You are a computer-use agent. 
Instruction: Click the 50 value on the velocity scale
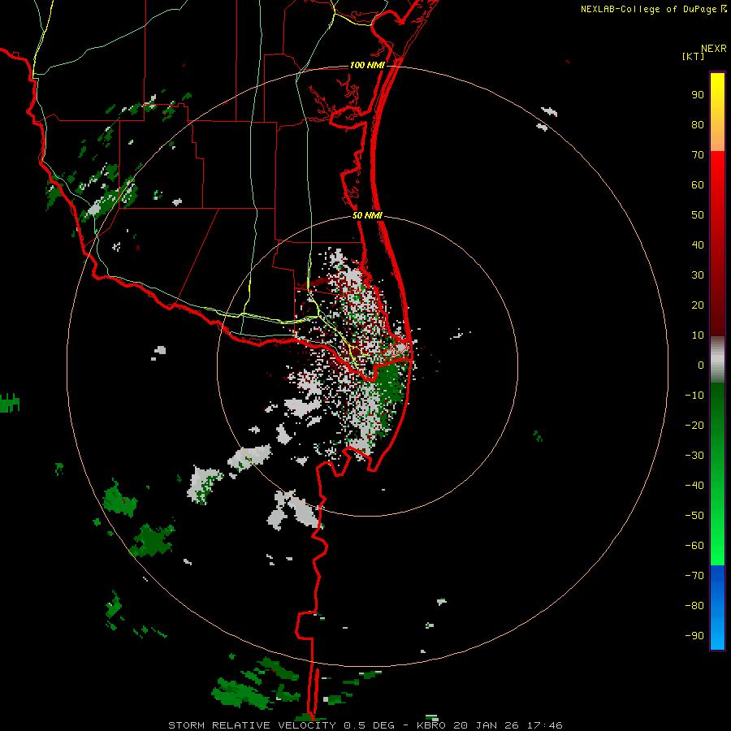point(698,215)
